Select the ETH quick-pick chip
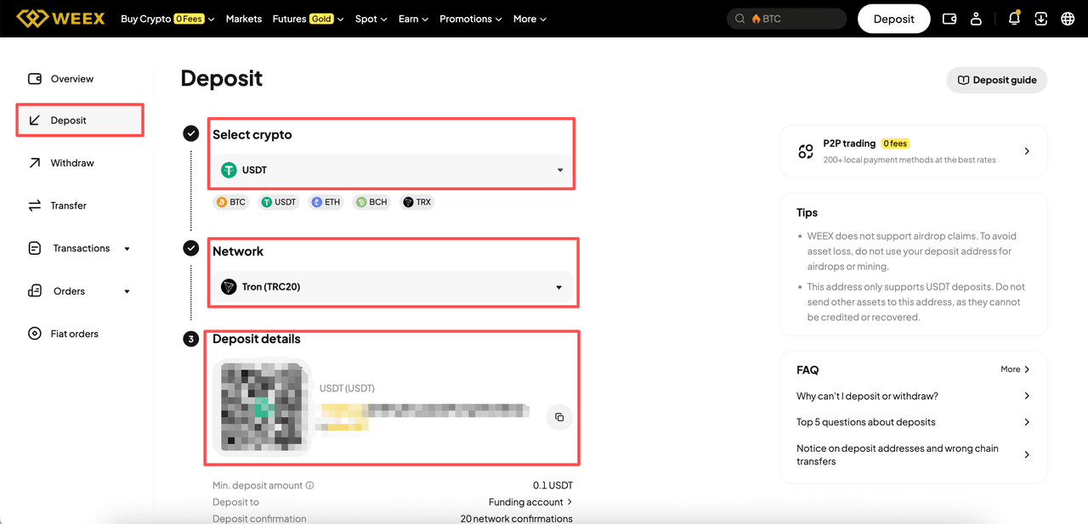 click(x=326, y=202)
